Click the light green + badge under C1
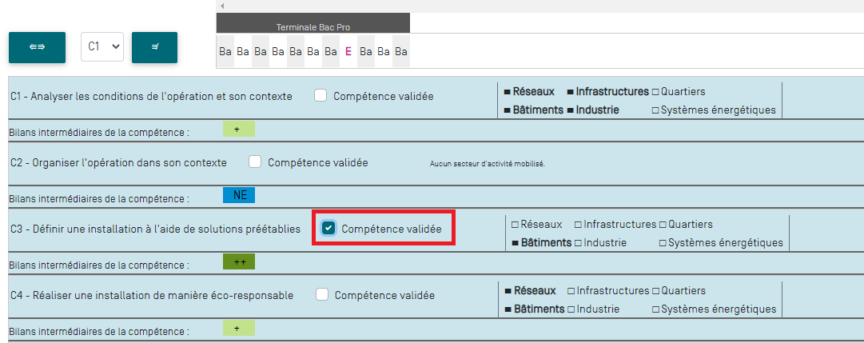Viewport: 864px width, 343px height. (237, 130)
